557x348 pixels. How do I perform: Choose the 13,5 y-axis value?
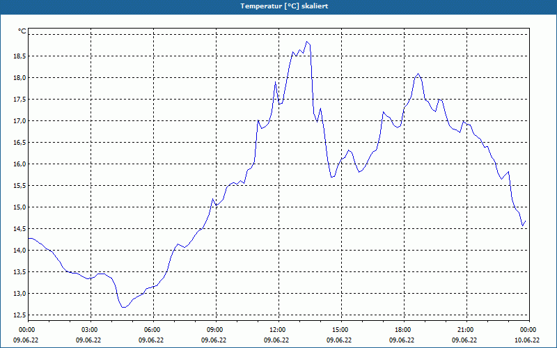(20, 272)
